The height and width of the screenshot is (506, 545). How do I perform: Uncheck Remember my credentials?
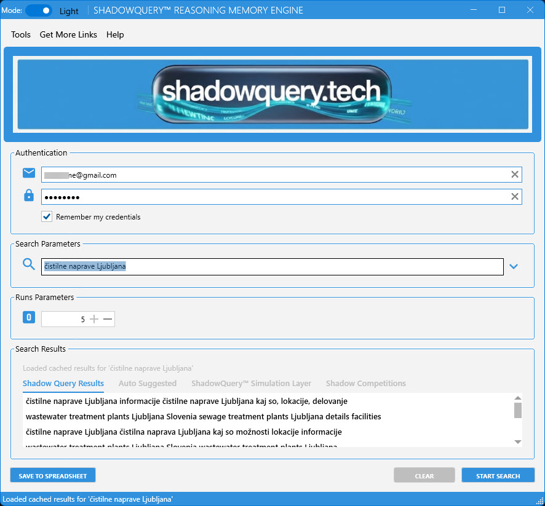tap(47, 216)
